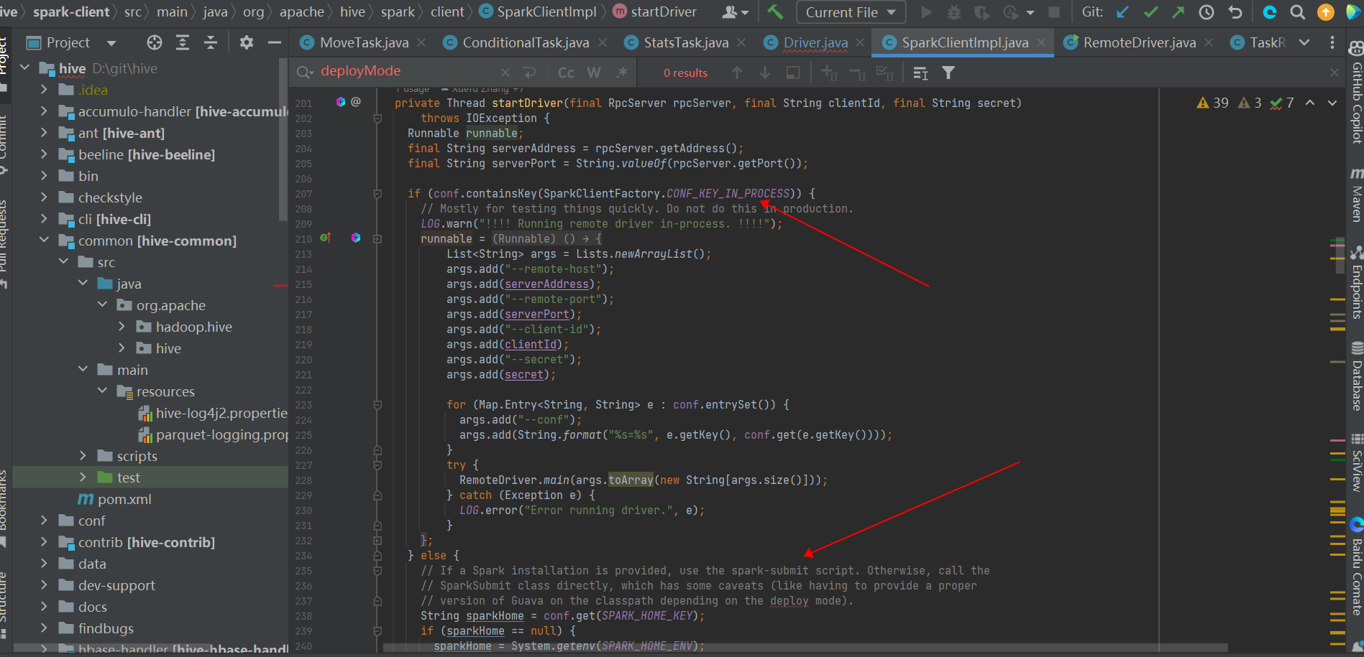Click Expand All in the Project panel

coord(183,42)
